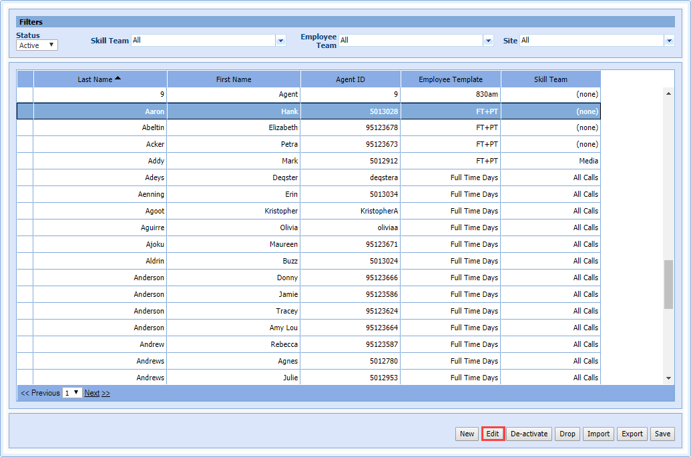691x457 pixels.
Task: Click the New button
Action: point(467,434)
